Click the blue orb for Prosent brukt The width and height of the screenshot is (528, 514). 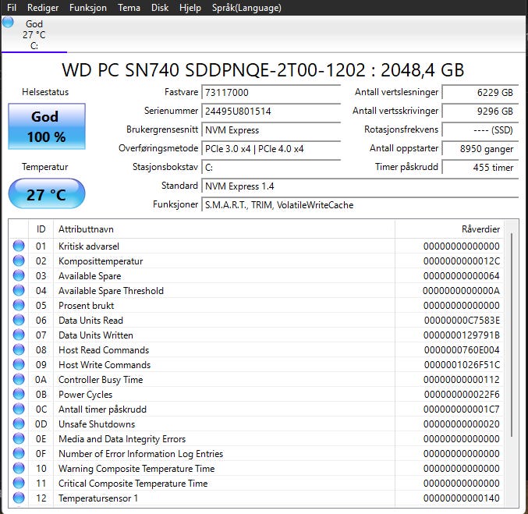pos(19,306)
